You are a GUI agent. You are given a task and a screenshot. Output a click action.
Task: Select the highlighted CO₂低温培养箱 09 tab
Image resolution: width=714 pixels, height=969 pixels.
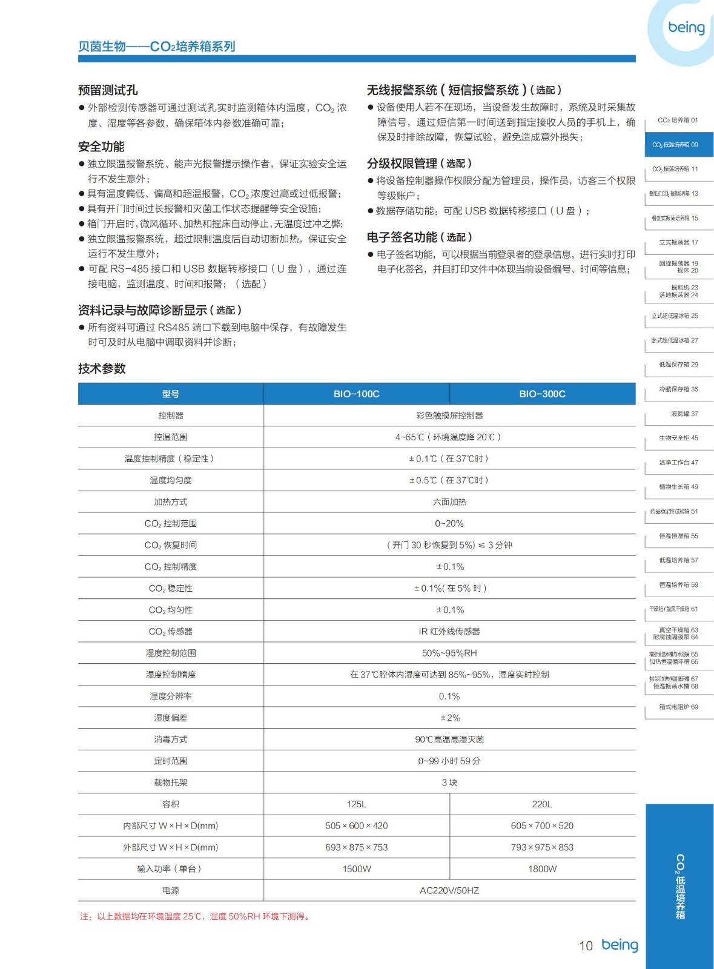click(x=678, y=145)
